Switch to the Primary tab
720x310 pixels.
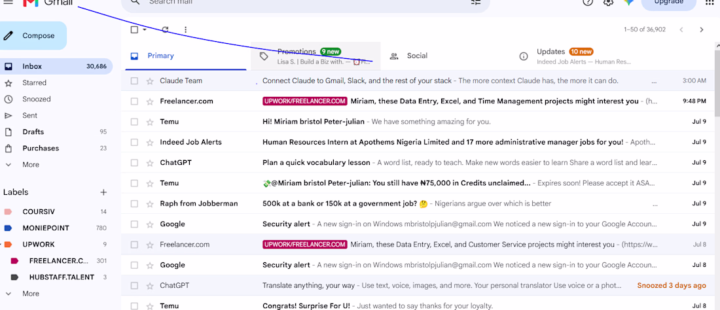tap(186, 56)
